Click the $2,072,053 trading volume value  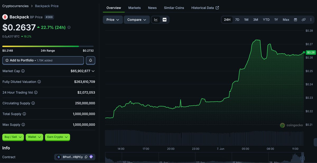[x=86, y=93]
